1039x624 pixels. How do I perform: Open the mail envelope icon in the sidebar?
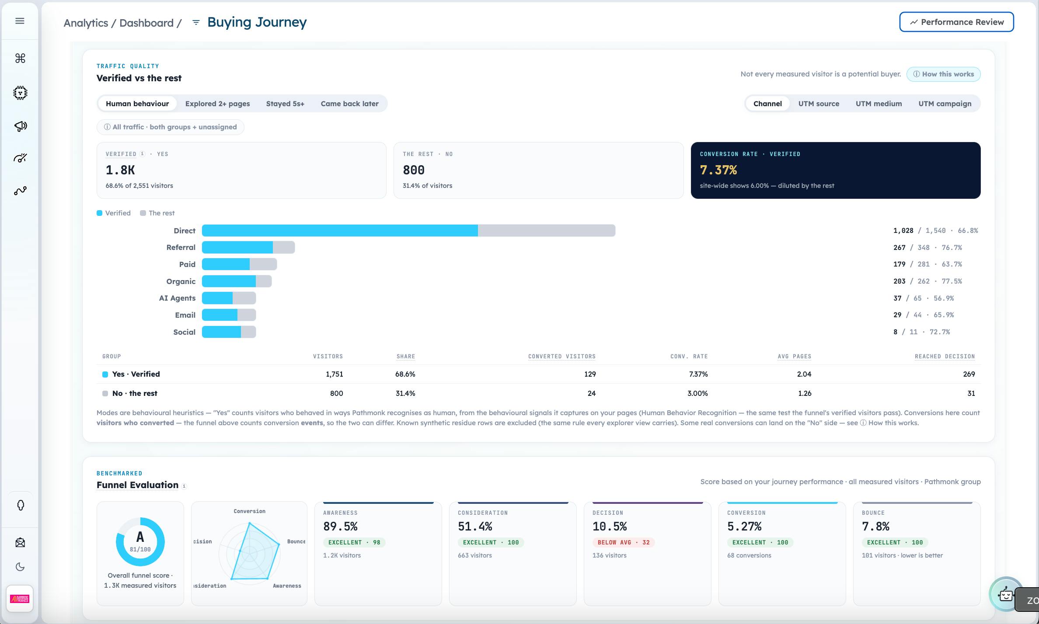click(20, 543)
